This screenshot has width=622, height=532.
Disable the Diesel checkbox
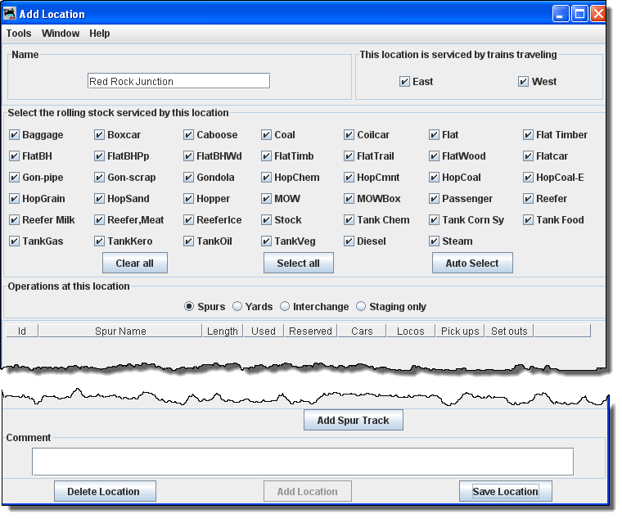click(x=349, y=241)
